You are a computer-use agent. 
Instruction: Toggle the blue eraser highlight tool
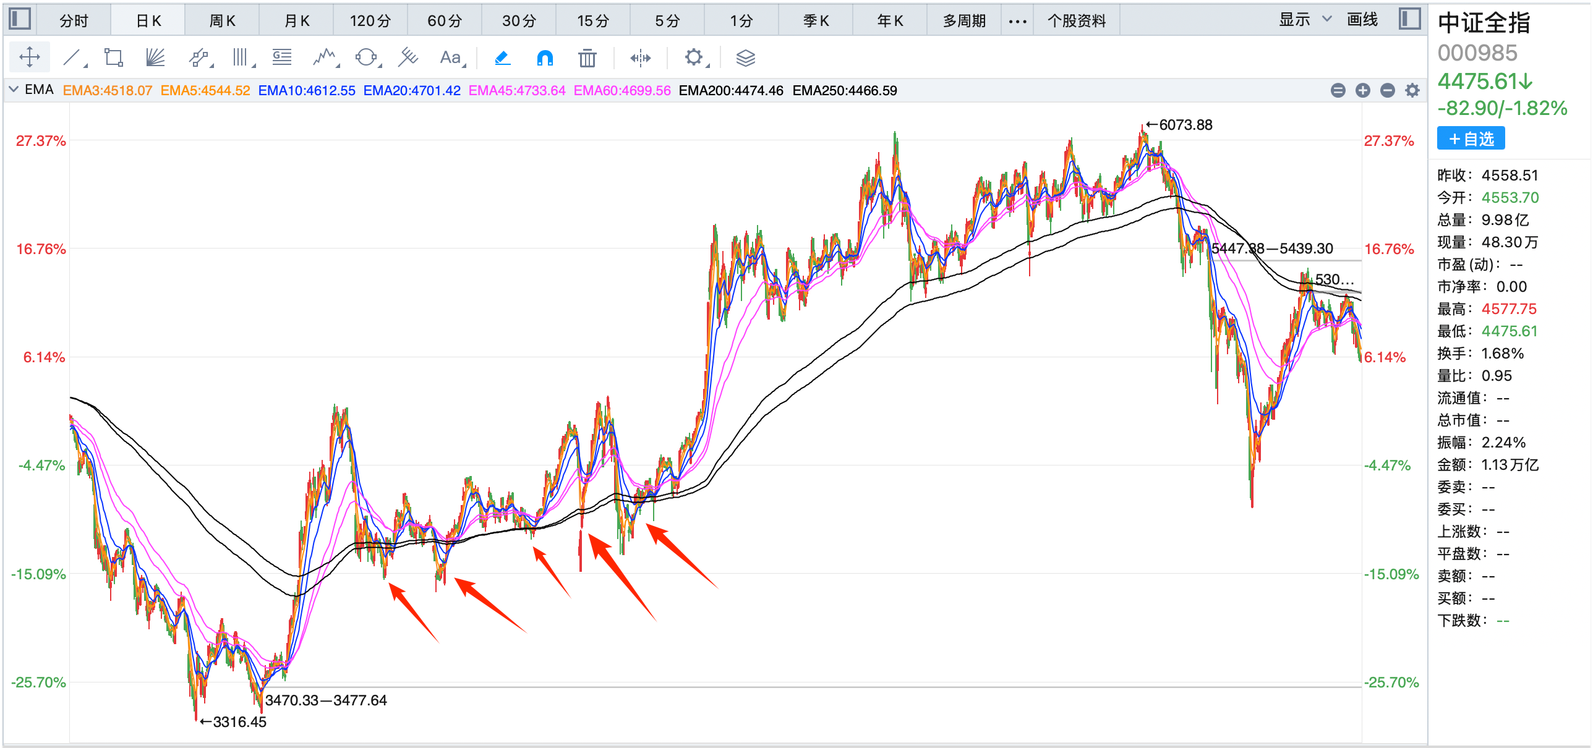pos(503,58)
